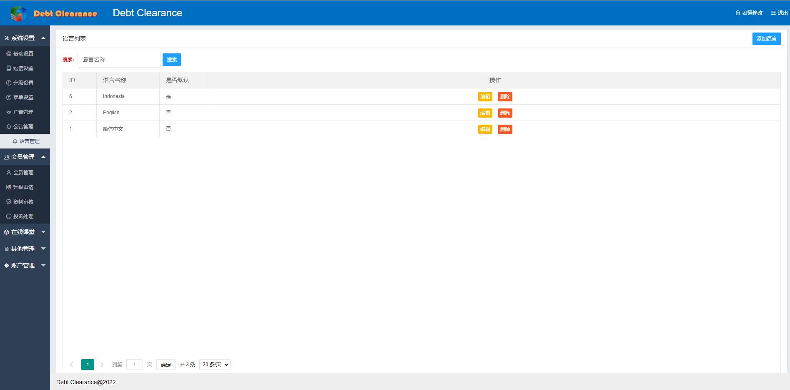Open SMS settings via phone icon
This screenshot has width=790, height=390.
(x=9, y=68)
